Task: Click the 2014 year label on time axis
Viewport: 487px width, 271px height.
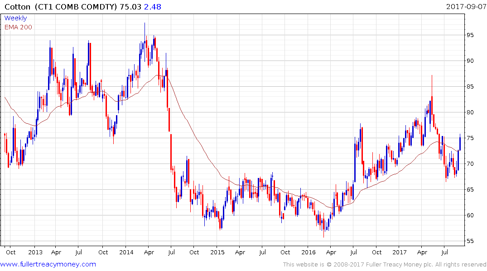Action: click(126, 252)
